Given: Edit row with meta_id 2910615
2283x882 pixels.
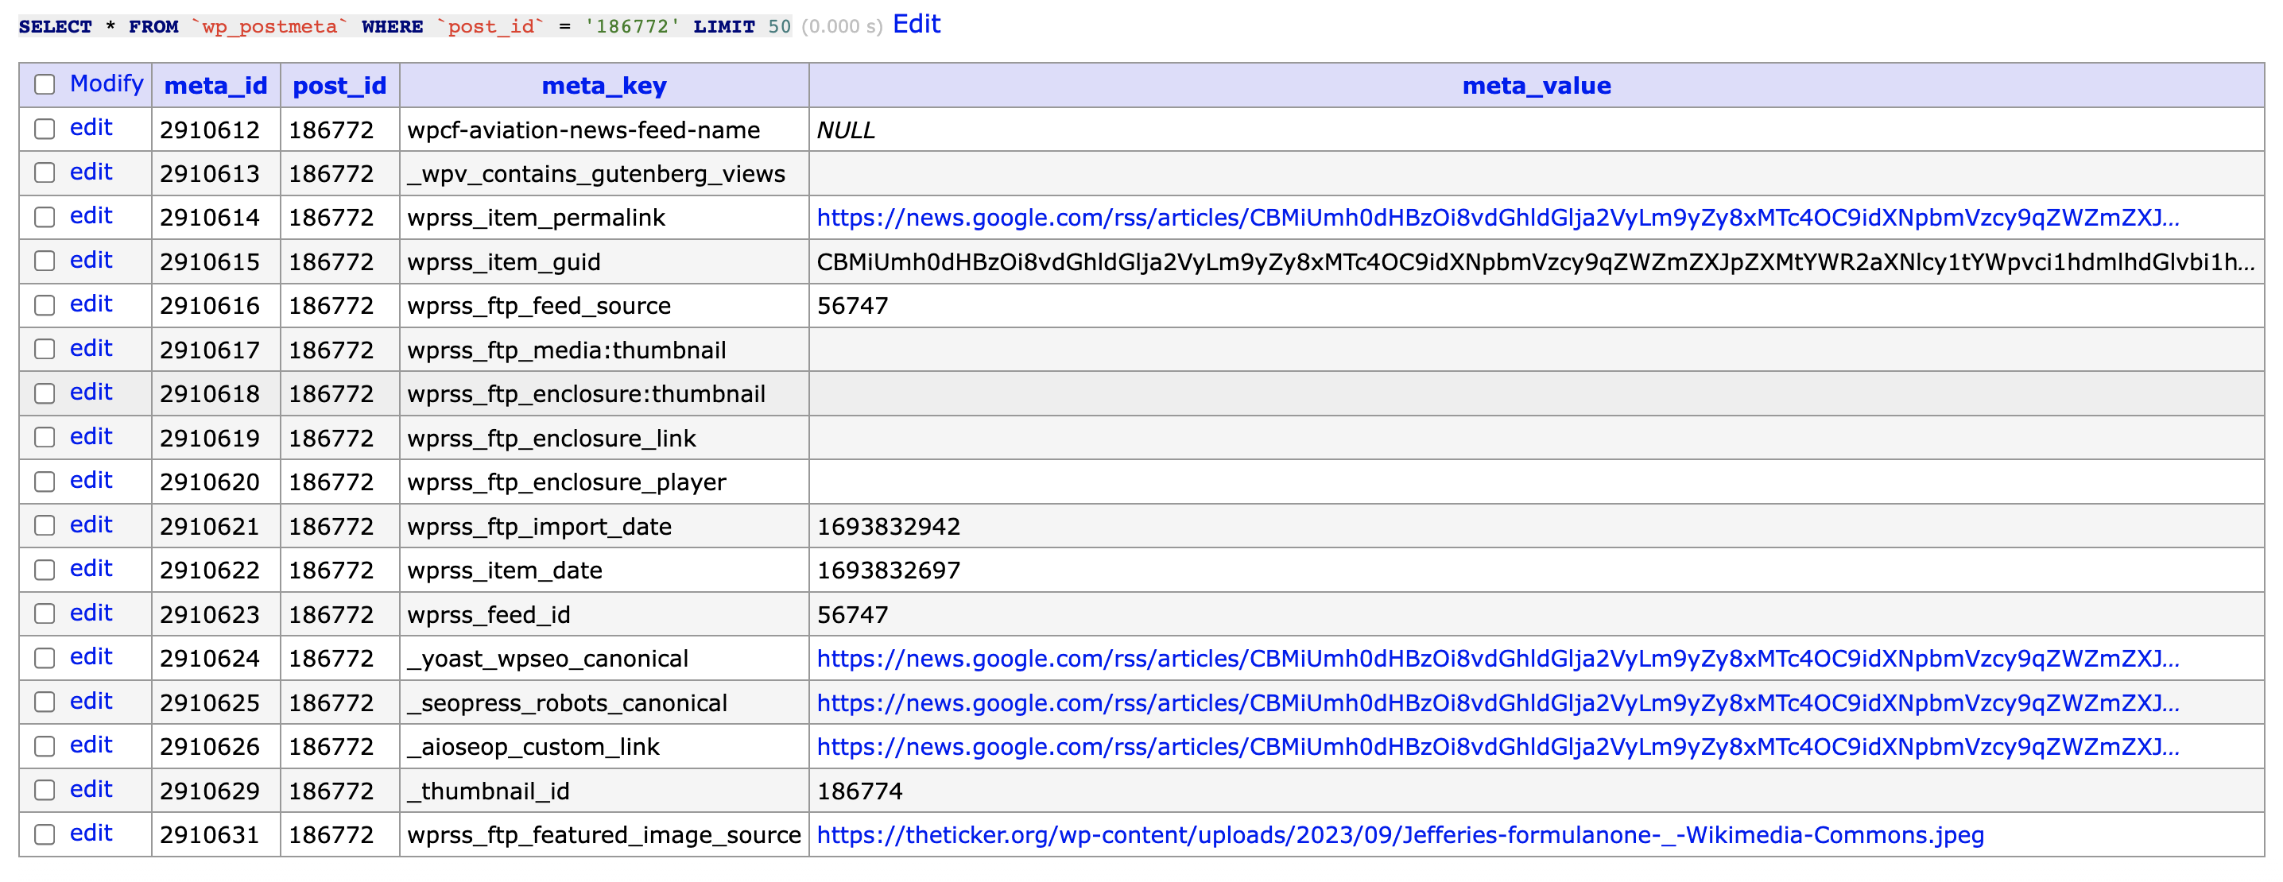Looking at the screenshot, I should click(91, 260).
